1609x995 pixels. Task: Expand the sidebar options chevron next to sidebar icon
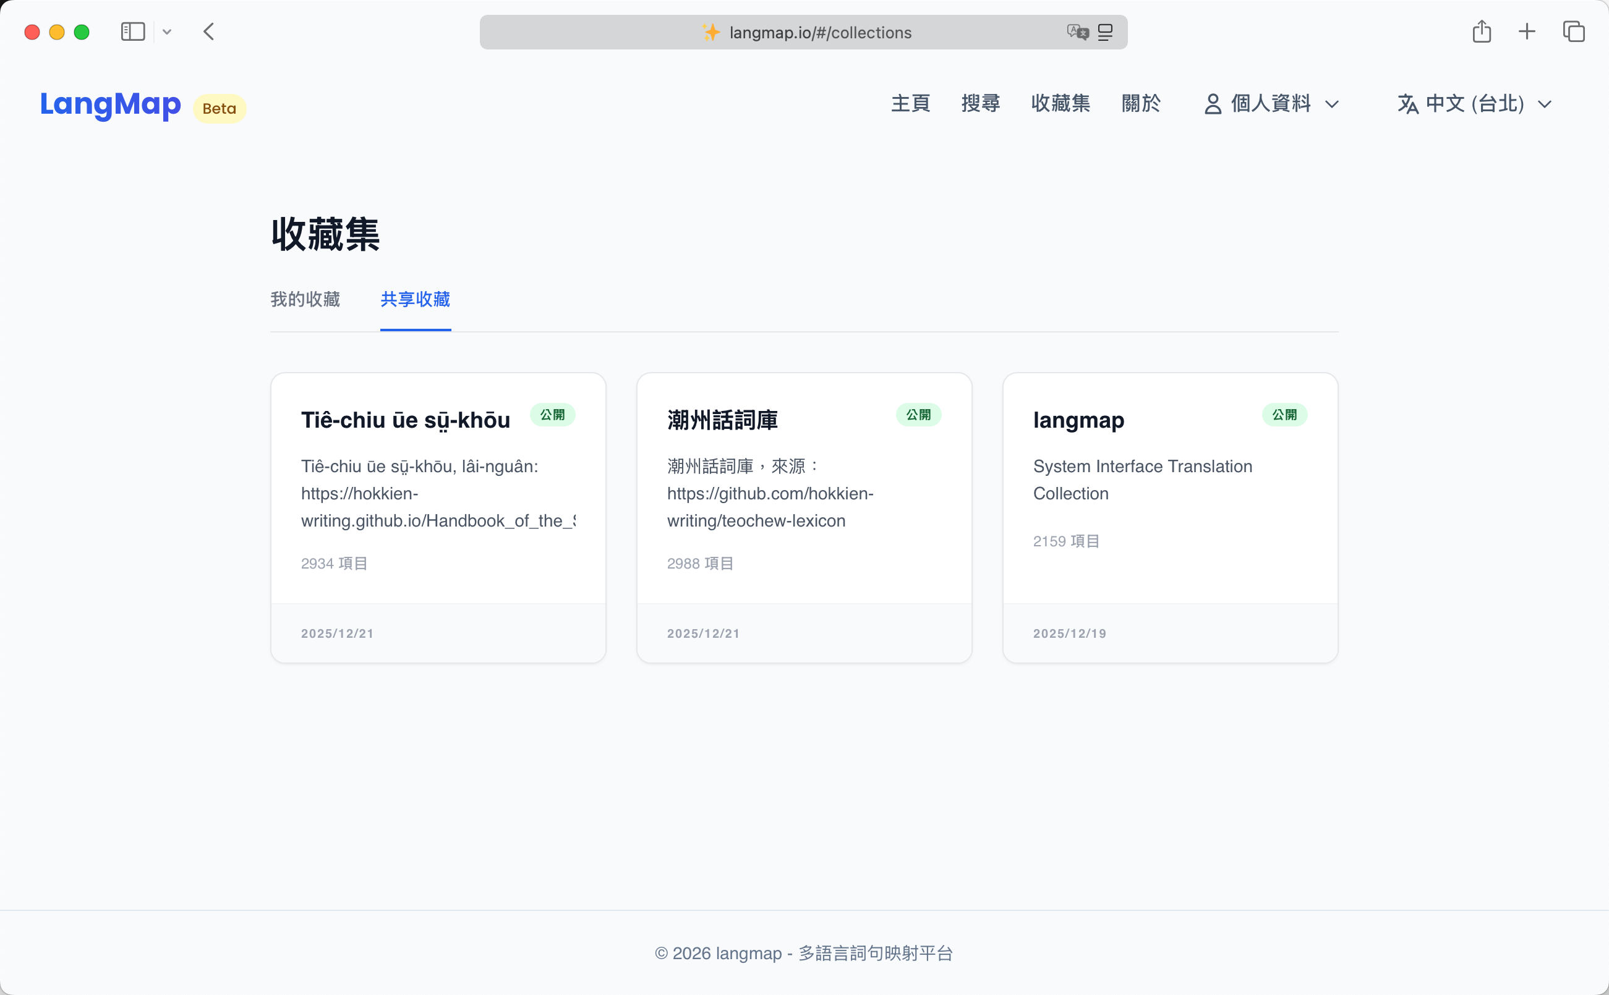(x=167, y=31)
